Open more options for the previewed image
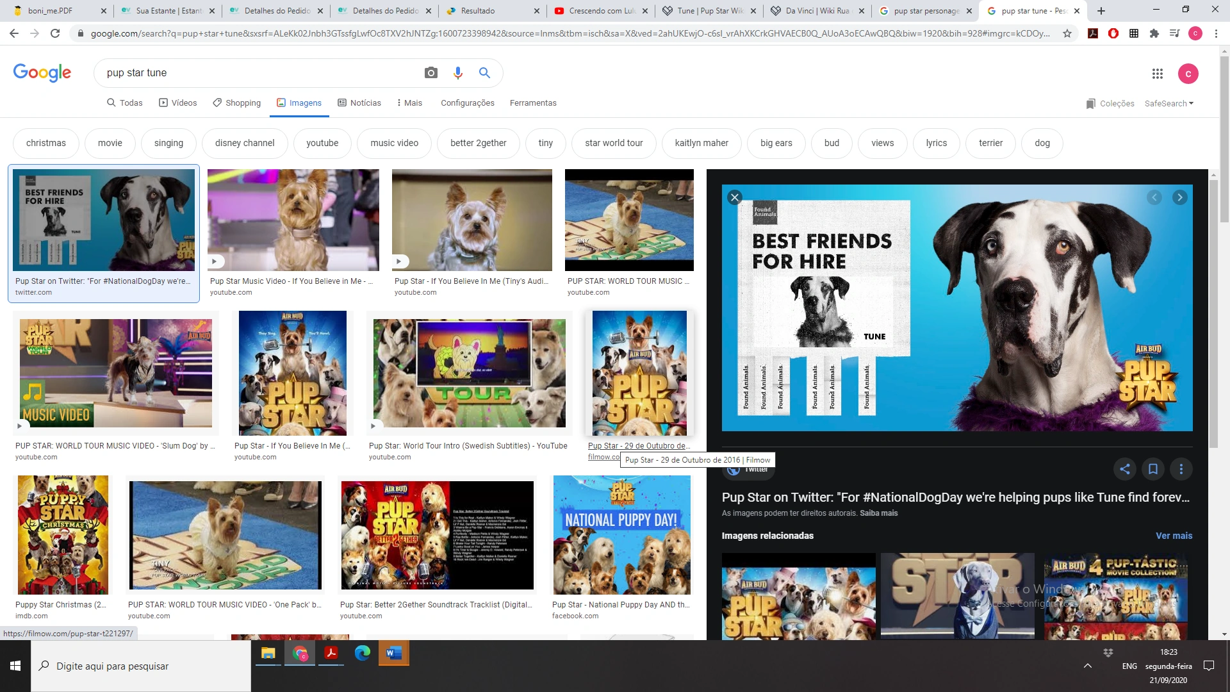The image size is (1230, 692). coord(1181,469)
